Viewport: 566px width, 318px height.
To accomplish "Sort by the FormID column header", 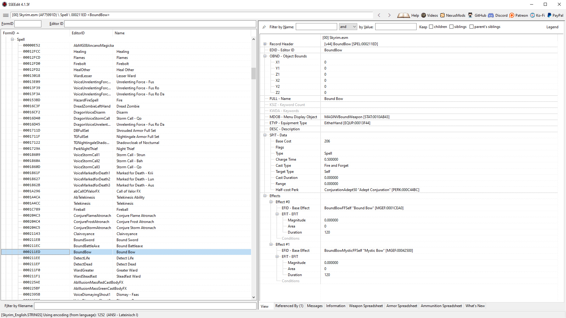I will coord(9,33).
